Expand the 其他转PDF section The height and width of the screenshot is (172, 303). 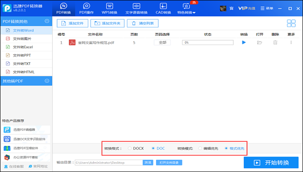[47, 81]
